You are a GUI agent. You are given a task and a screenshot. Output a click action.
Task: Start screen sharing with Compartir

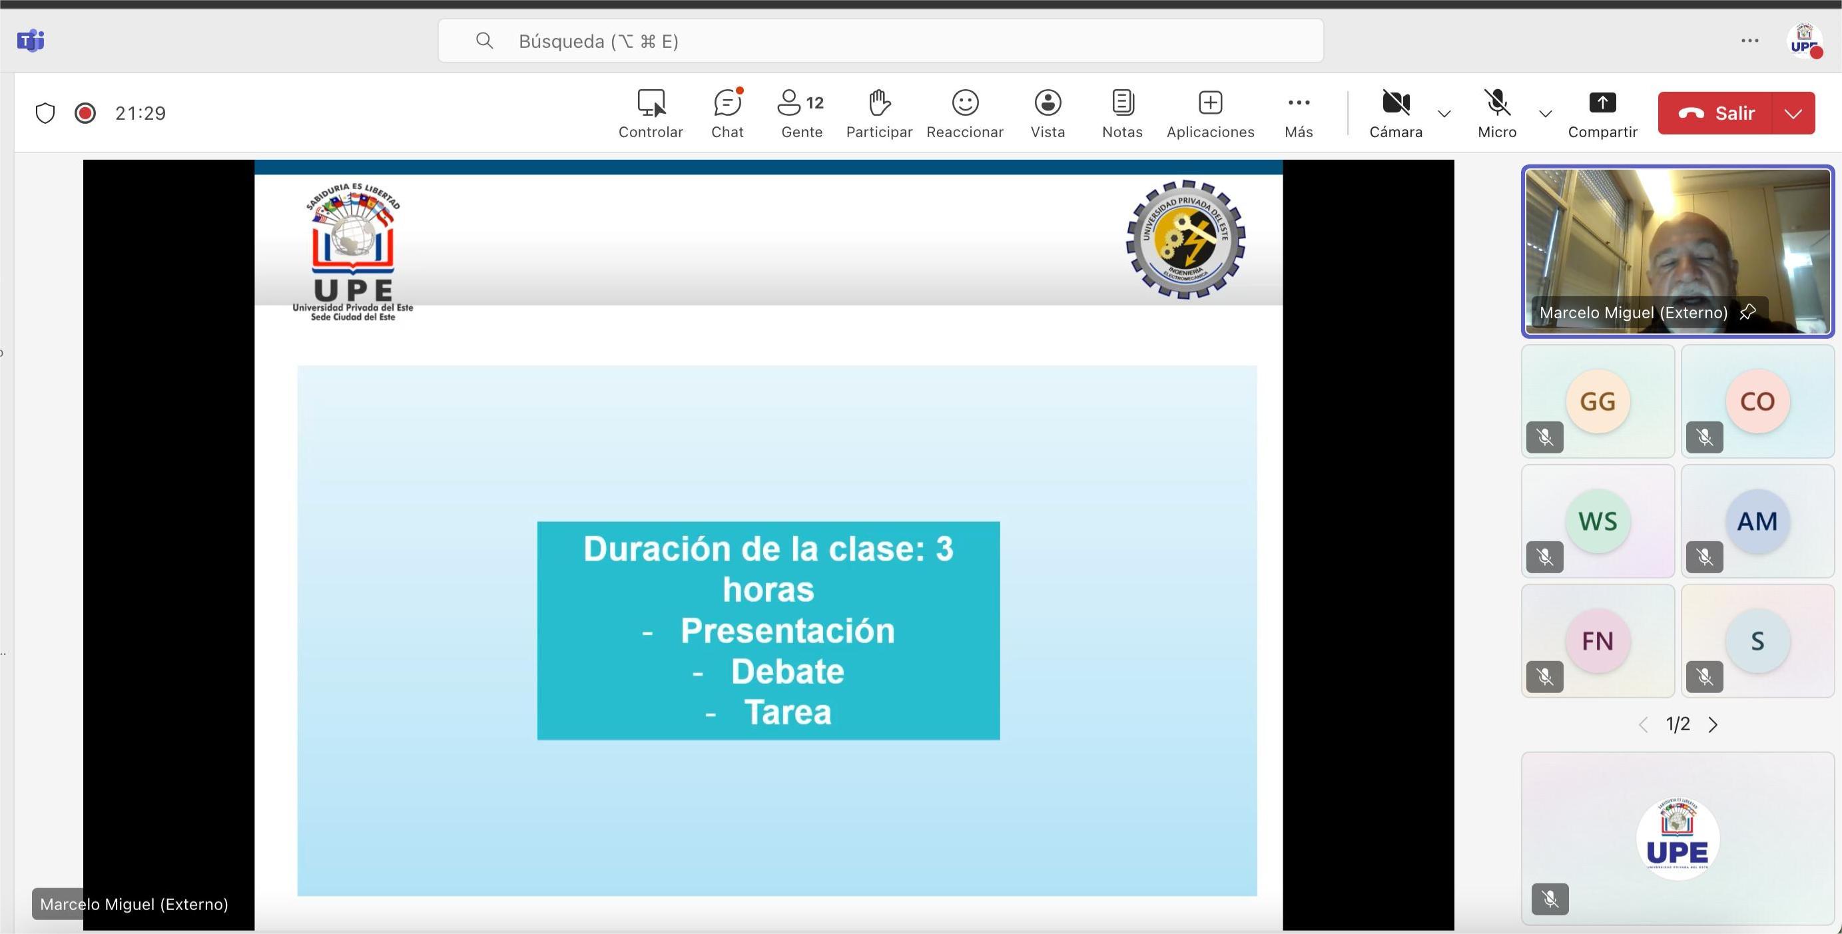click(x=1602, y=113)
